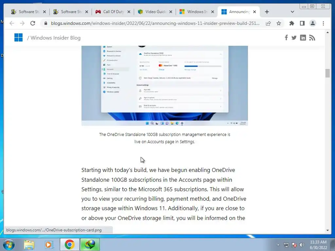
Task: Close the second Software Store tab
Action: (x=86, y=12)
